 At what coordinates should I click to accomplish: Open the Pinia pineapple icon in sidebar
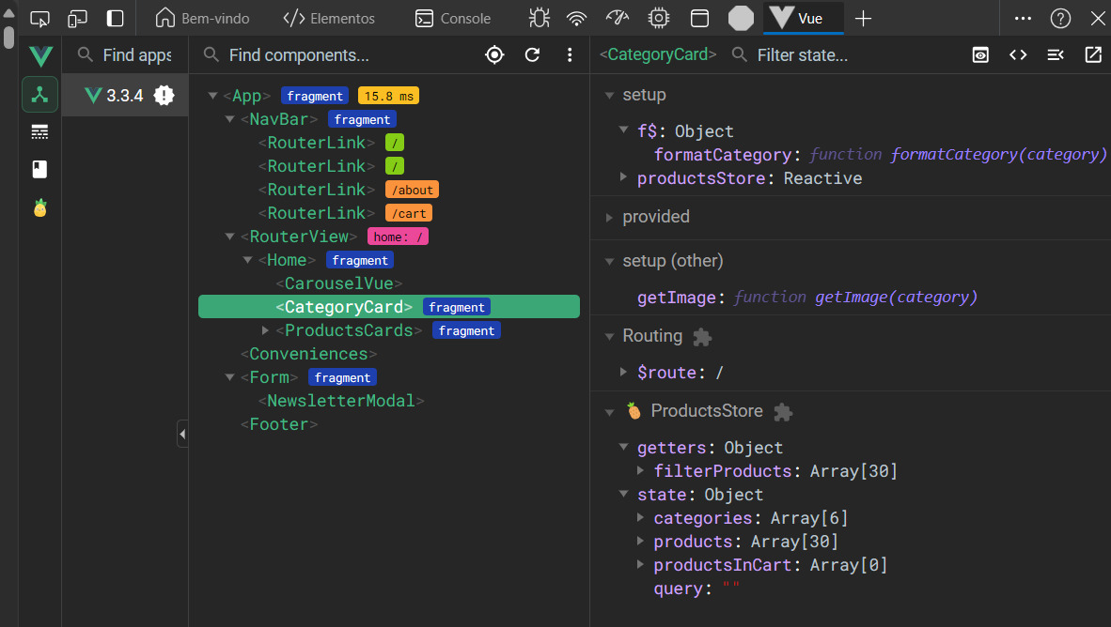click(x=39, y=207)
